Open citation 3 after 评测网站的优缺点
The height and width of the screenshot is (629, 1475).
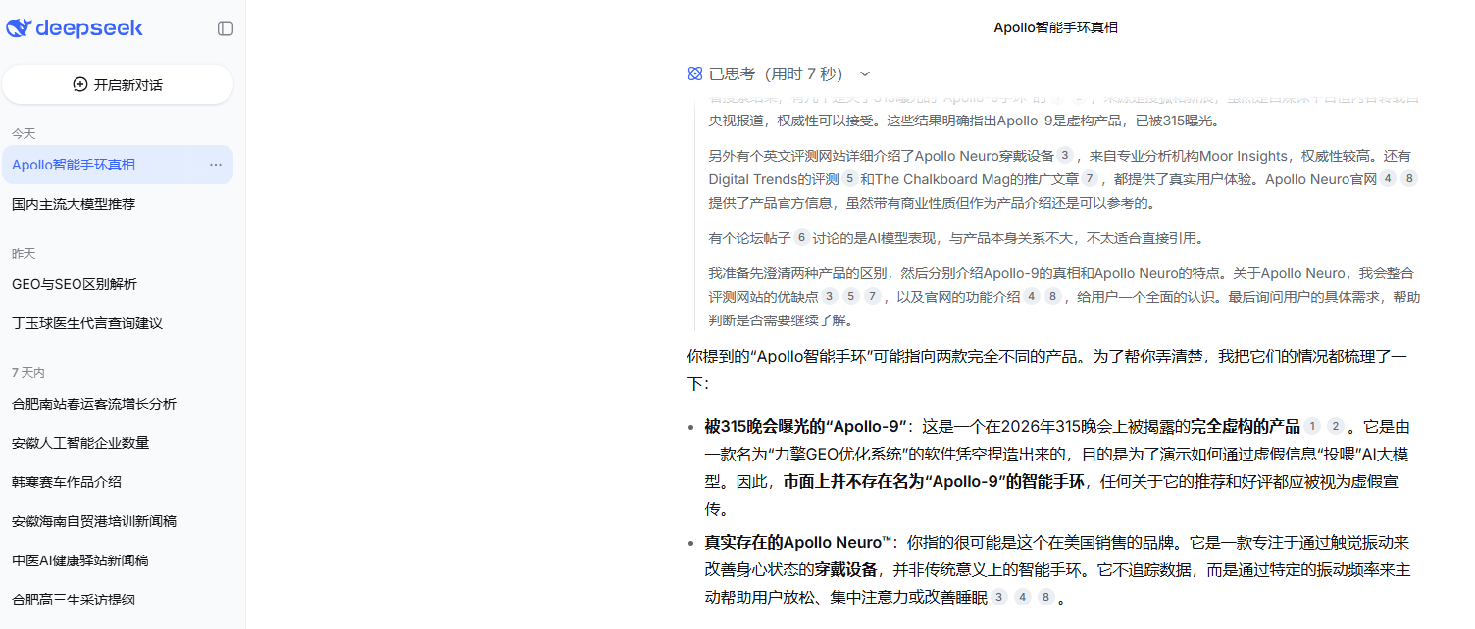(x=830, y=296)
